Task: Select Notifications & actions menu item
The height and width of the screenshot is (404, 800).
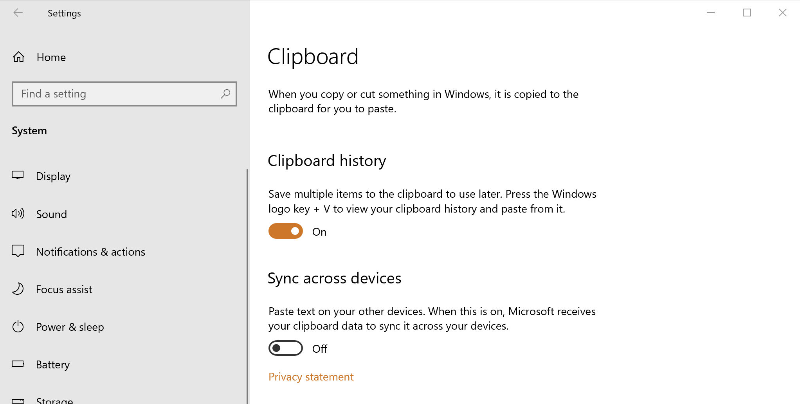Action: coord(90,252)
